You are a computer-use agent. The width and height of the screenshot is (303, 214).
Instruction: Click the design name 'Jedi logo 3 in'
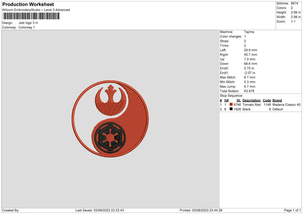pos(28,23)
